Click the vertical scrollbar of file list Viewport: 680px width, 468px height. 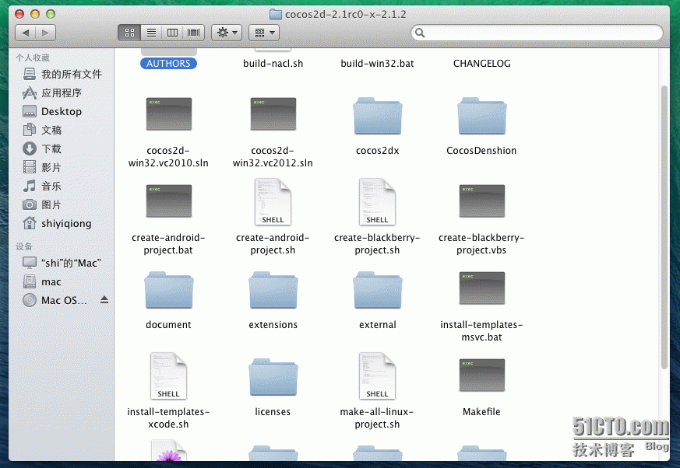[664, 227]
